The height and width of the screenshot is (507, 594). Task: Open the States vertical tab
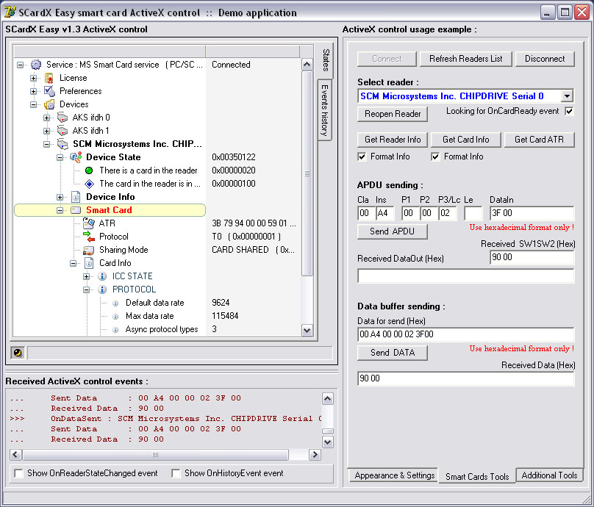[x=326, y=60]
